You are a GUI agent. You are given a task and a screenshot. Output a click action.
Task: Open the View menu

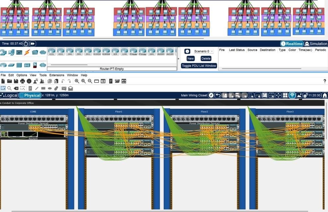(x=33, y=75)
